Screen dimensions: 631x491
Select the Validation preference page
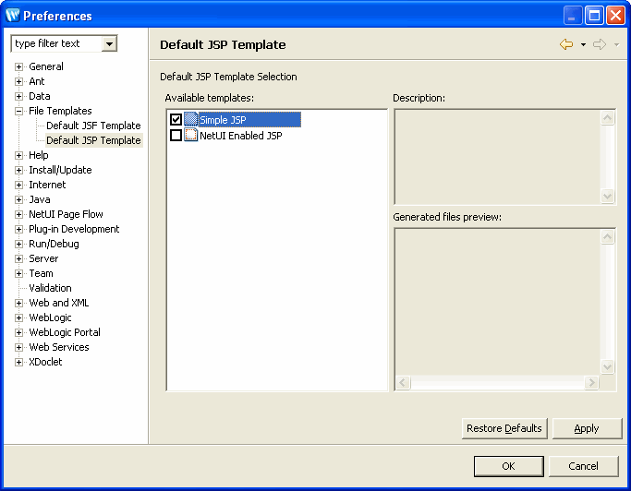pos(50,288)
